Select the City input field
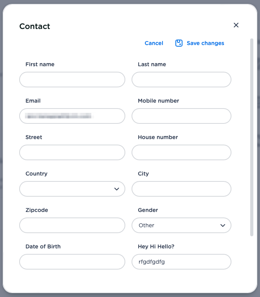 point(181,189)
